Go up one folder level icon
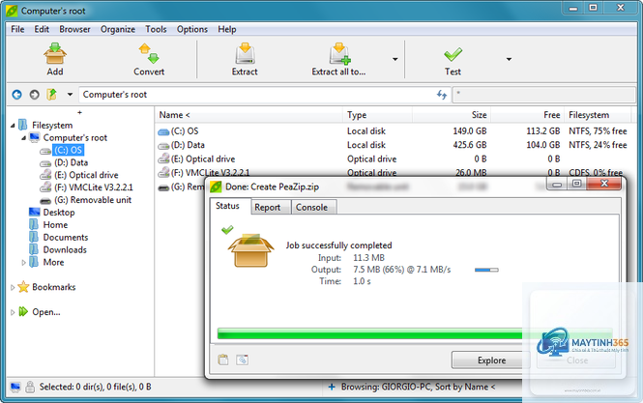 [x=51, y=95]
